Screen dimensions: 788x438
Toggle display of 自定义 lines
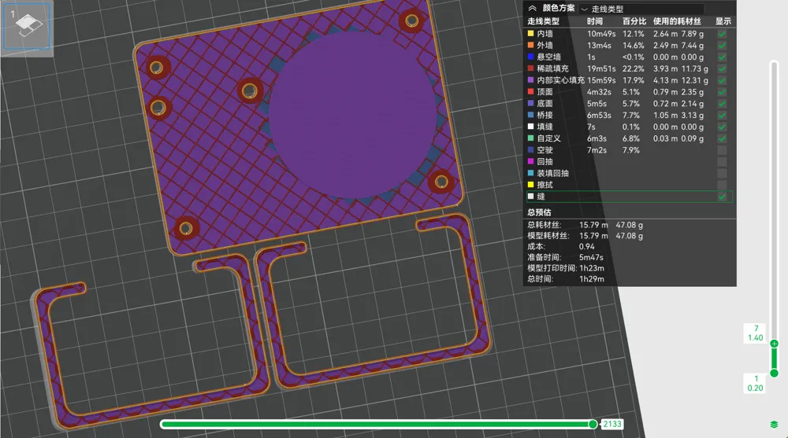pos(722,138)
